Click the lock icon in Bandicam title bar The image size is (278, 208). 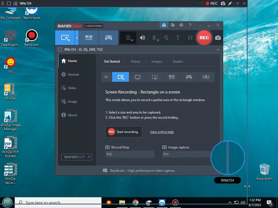(x=164, y=25)
